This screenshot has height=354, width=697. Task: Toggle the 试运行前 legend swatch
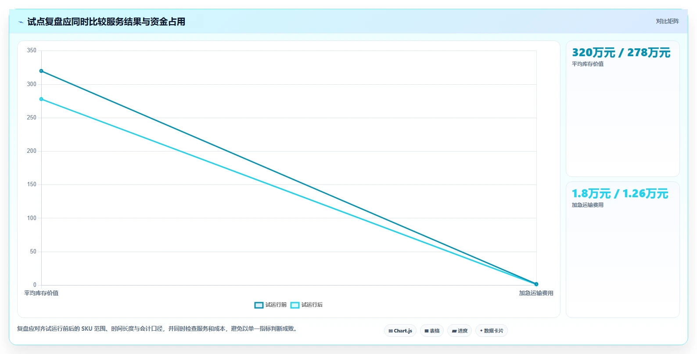point(259,305)
